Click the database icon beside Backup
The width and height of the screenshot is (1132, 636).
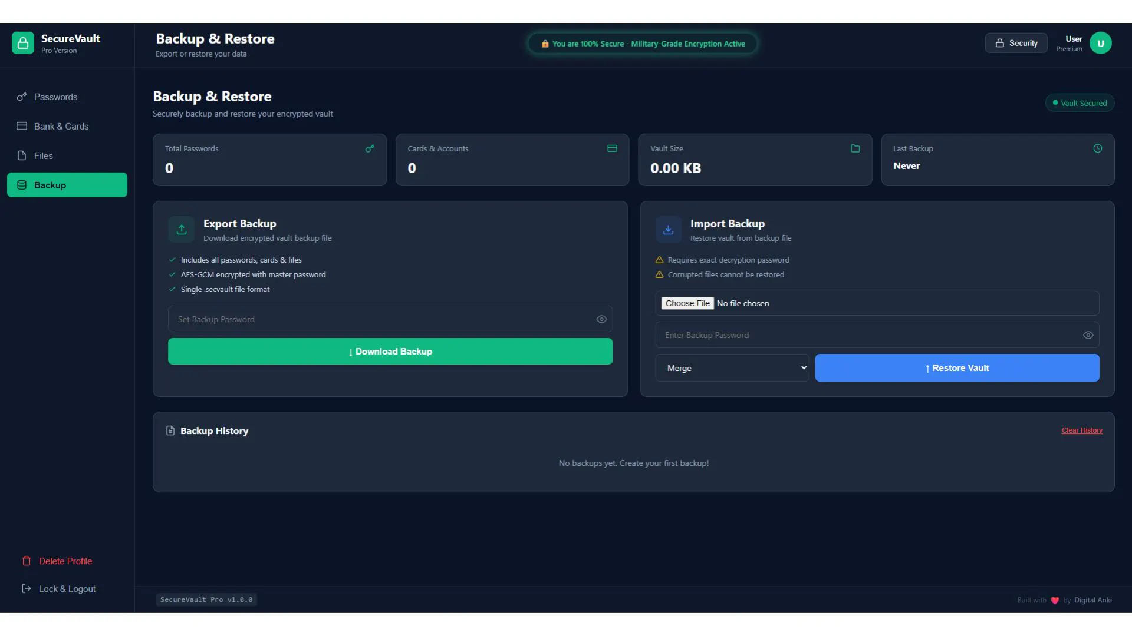(x=22, y=185)
